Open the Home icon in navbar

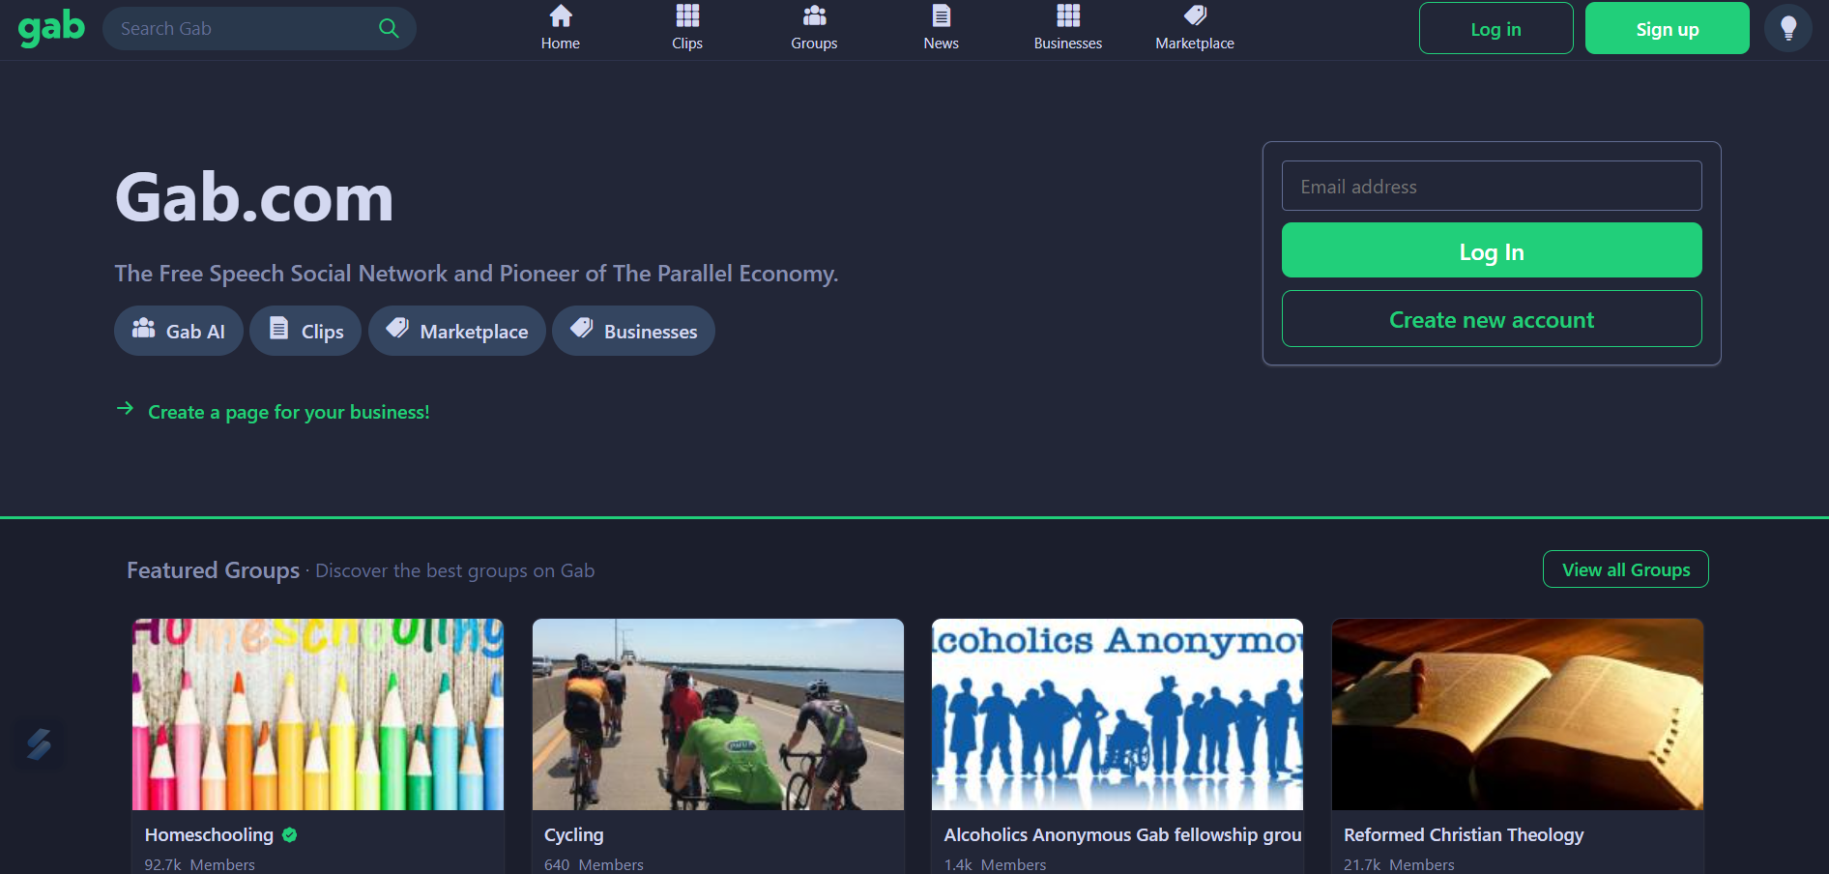click(561, 15)
